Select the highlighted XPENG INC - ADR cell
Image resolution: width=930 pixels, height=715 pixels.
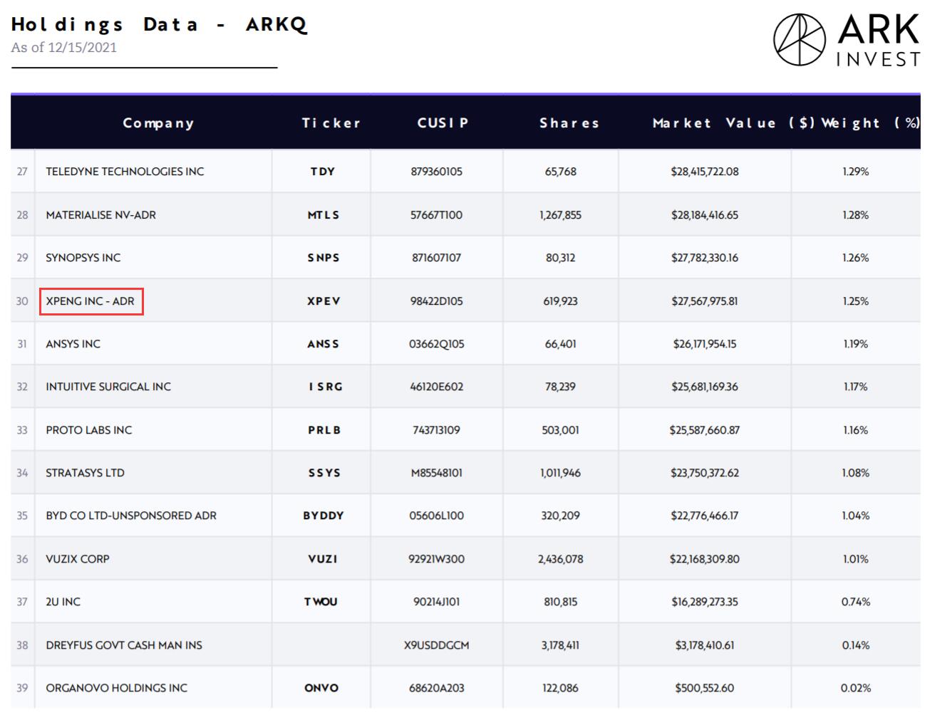[91, 301]
